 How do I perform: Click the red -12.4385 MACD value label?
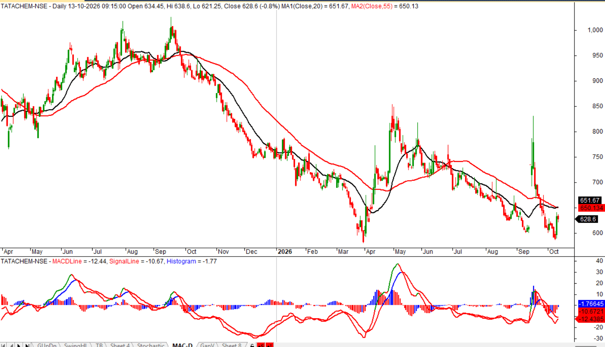point(591,319)
